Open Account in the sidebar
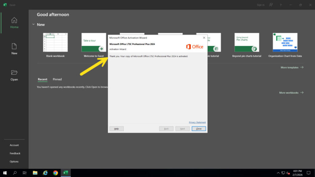 [x=14, y=145]
